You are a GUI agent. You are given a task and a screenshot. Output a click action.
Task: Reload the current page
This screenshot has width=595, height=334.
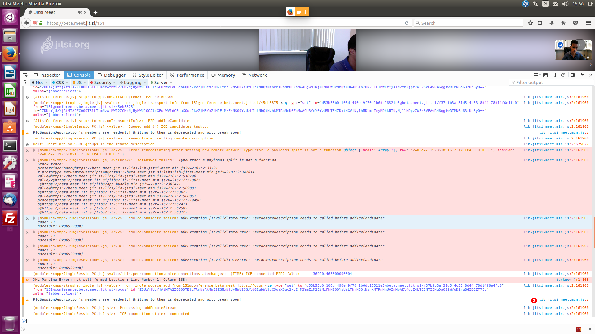click(x=407, y=23)
